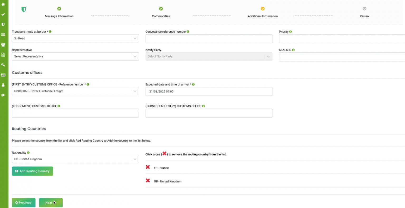Click the Add Routing Country button
Screen dimensions: 405x208
click(x=32, y=171)
